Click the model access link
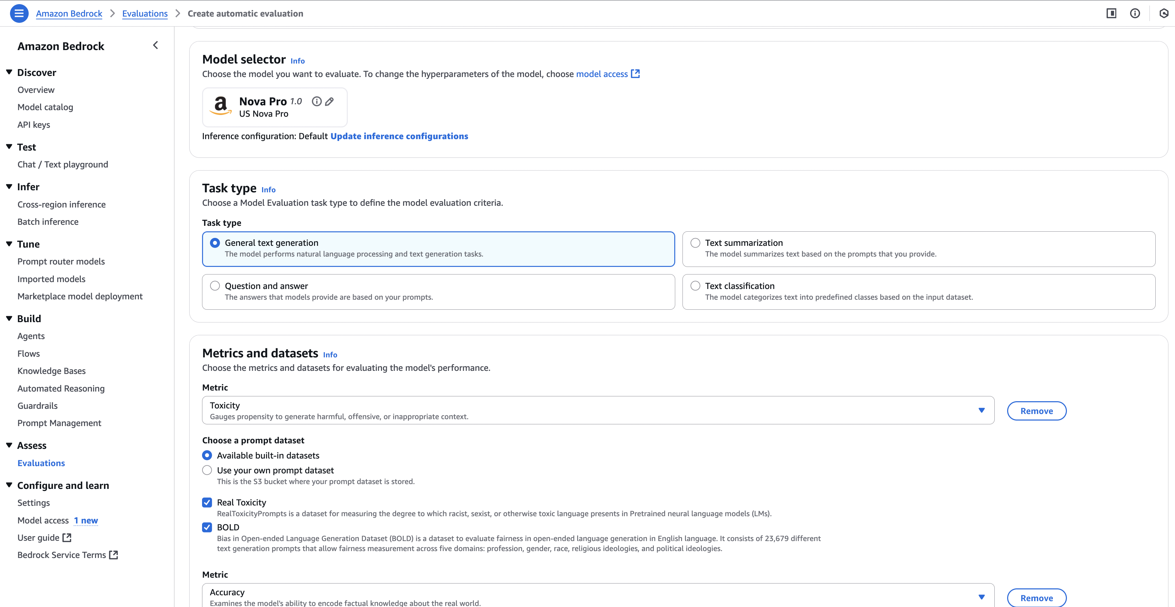The width and height of the screenshot is (1175, 607). [x=602, y=74]
